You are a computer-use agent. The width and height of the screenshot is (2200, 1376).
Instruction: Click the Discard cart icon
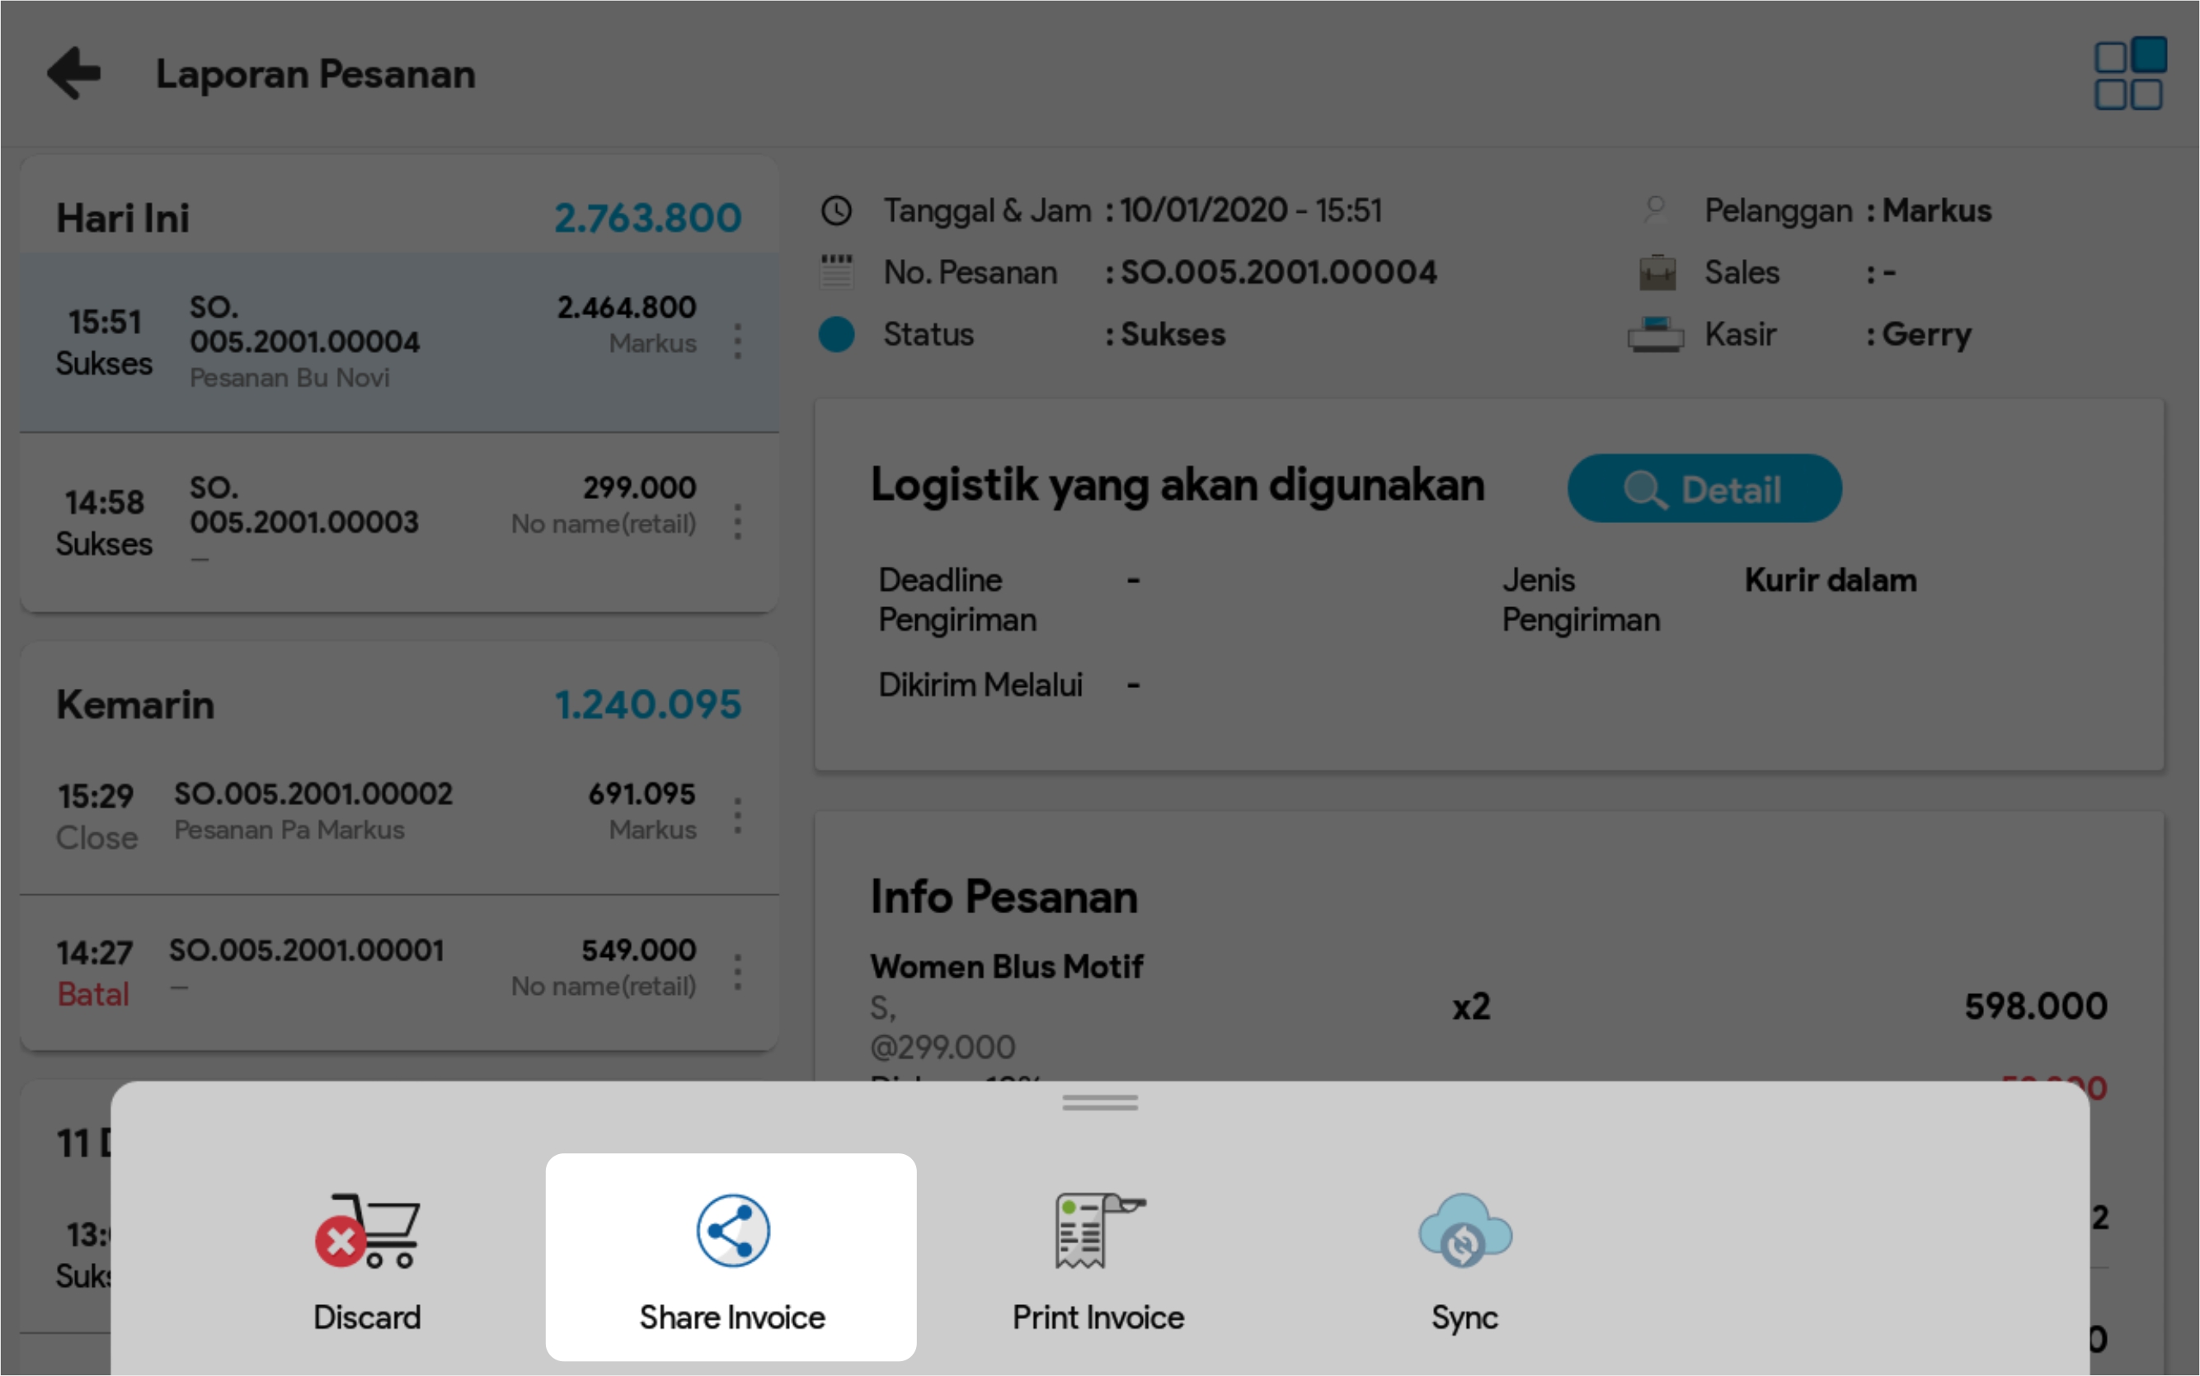(x=366, y=1232)
